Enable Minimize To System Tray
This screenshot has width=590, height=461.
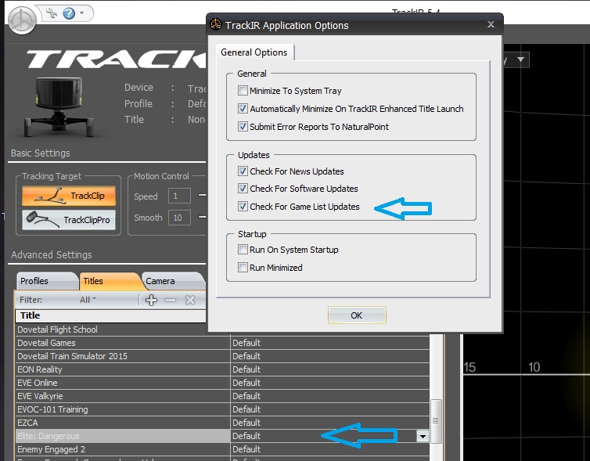pos(243,91)
